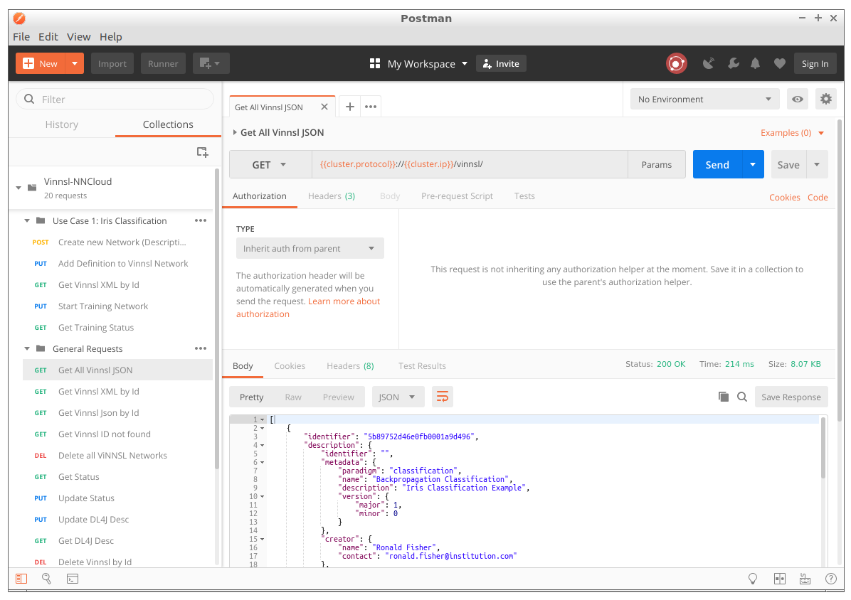Click the Sign In button
Screen dimensions: 851x600
(815, 63)
